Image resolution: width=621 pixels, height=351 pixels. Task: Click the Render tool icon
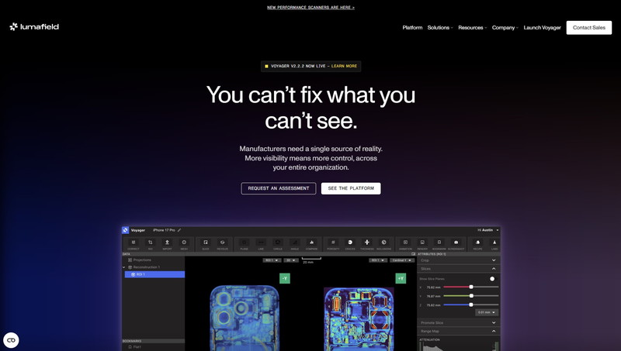(422, 244)
